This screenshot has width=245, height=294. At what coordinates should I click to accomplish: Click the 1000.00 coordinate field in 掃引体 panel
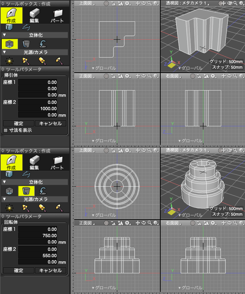coord(38,109)
